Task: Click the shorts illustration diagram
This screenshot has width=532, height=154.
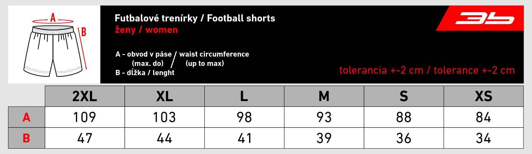Action: coord(53,51)
